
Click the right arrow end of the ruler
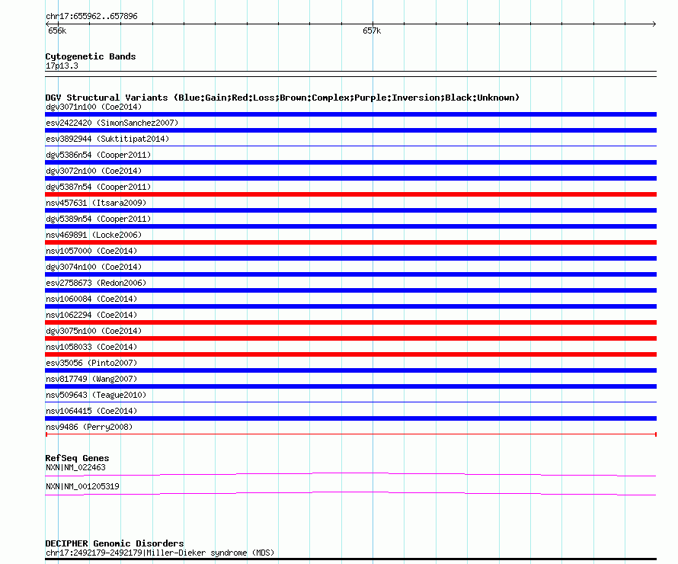(654, 24)
